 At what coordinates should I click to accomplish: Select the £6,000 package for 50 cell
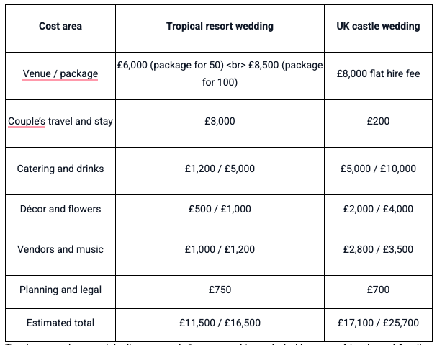coord(220,73)
